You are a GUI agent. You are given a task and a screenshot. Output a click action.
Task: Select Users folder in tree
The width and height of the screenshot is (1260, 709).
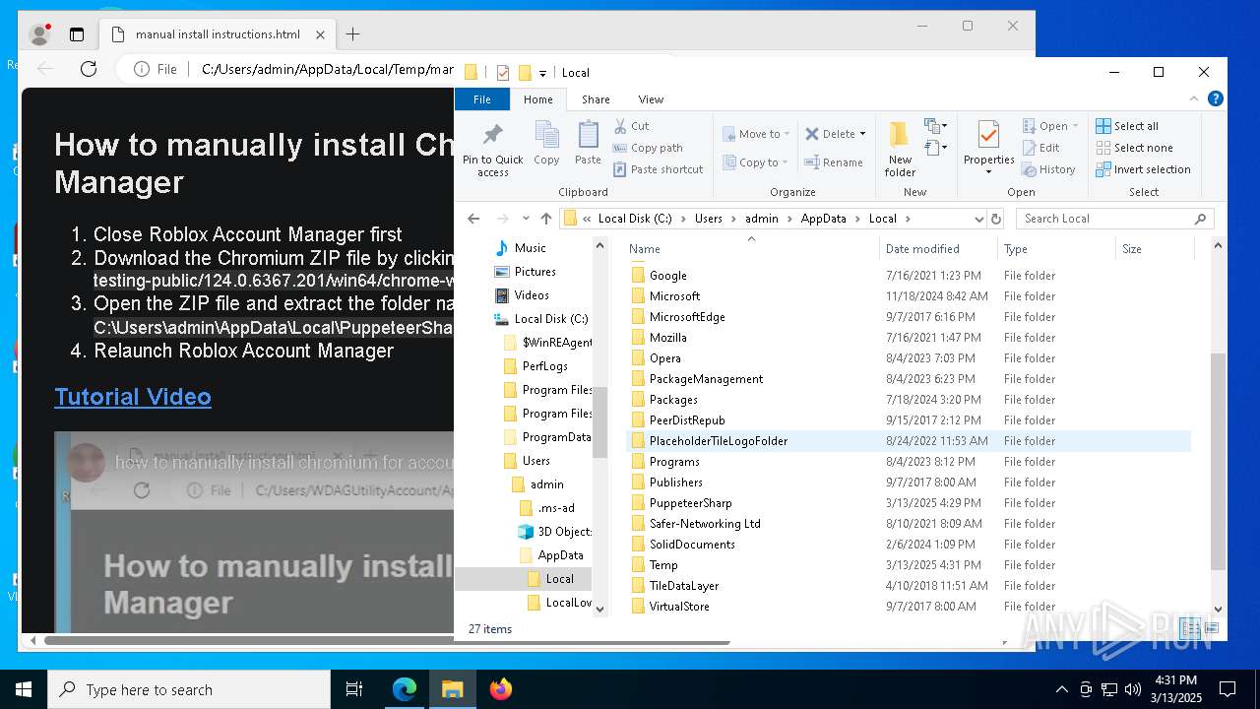(x=535, y=461)
